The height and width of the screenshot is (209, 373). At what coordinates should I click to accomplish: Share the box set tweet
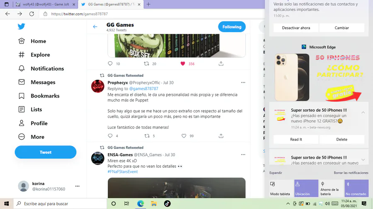click(x=221, y=64)
